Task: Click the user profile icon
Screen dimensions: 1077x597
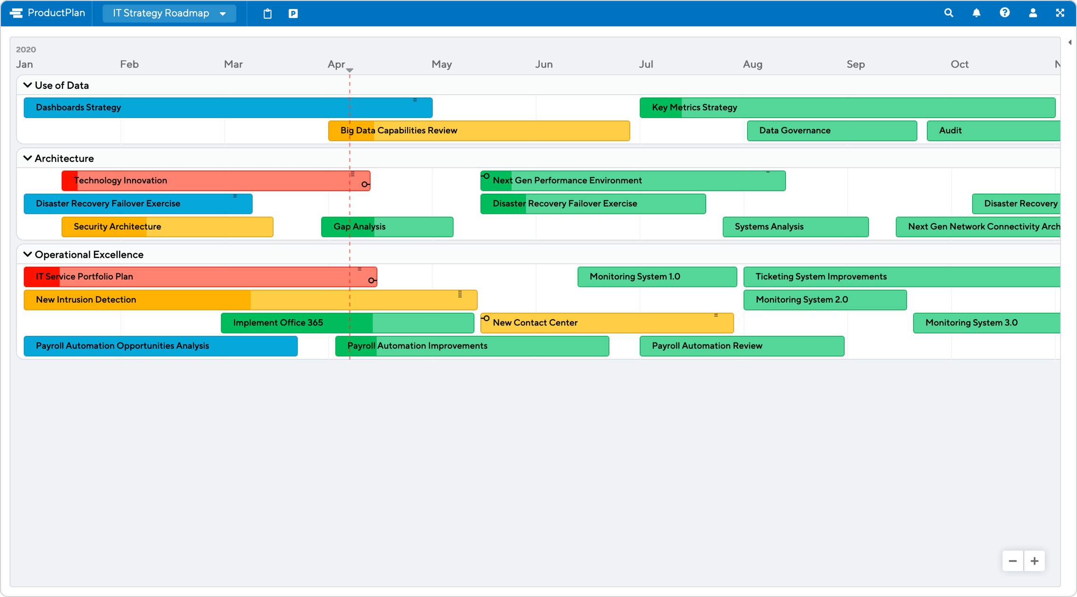Action: (x=1032, y=12)
